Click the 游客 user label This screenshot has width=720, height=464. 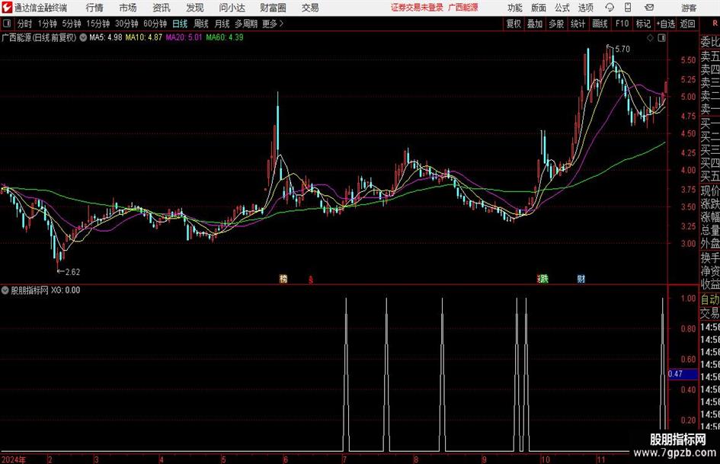pyautogui.click(x=688, y=8)
